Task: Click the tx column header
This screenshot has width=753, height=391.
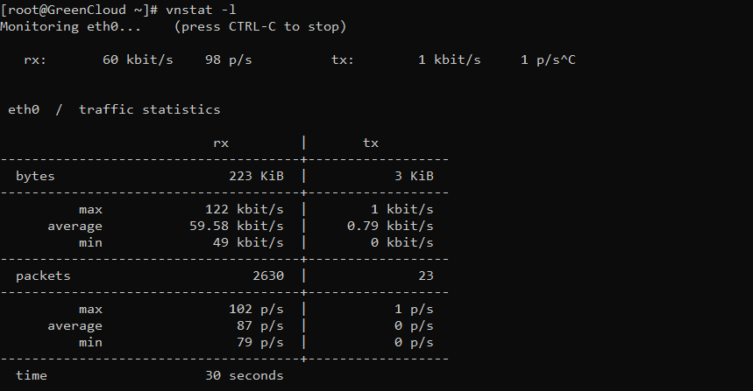Action: tap(371, 143)
